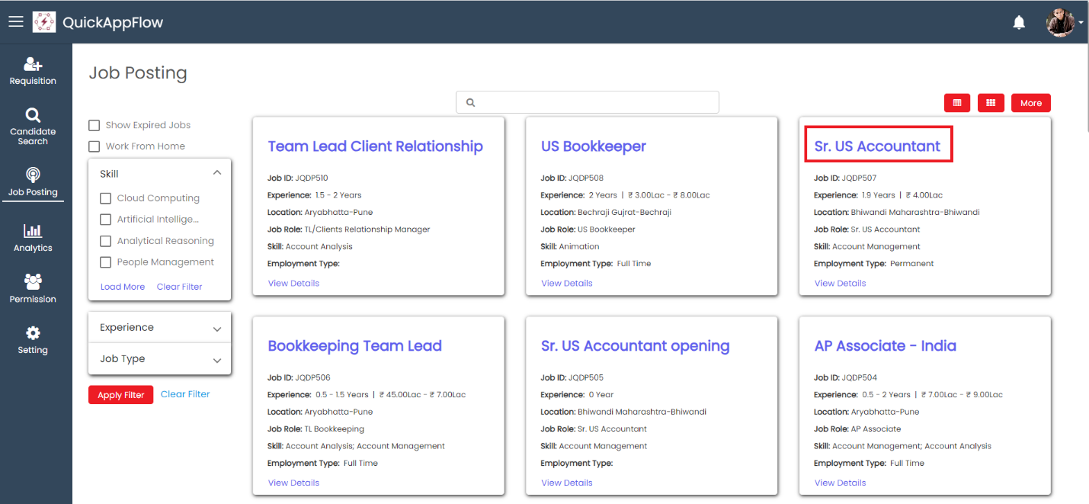Screen dimensions: 1089x504
Task: View Details of US Bookkeeper job
Action: click(566, 283)
